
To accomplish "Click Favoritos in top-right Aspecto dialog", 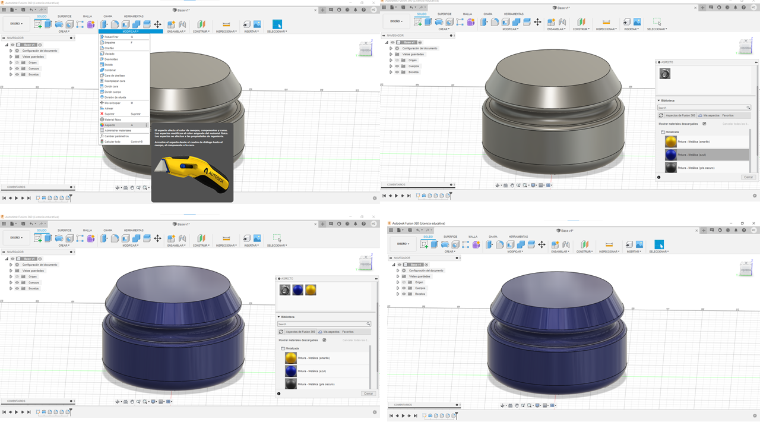I will (x=728, y=115).
